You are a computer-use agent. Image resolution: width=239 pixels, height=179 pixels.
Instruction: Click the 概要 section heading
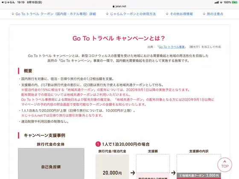pyautogui.click(x=28, y=71)
